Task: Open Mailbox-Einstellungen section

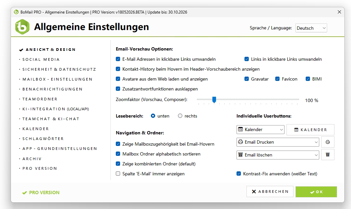Action: [57, 79]
